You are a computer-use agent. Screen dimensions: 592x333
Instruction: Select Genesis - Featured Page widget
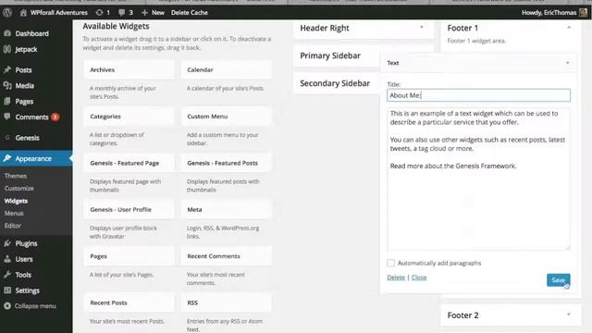[x=129, y=163]
